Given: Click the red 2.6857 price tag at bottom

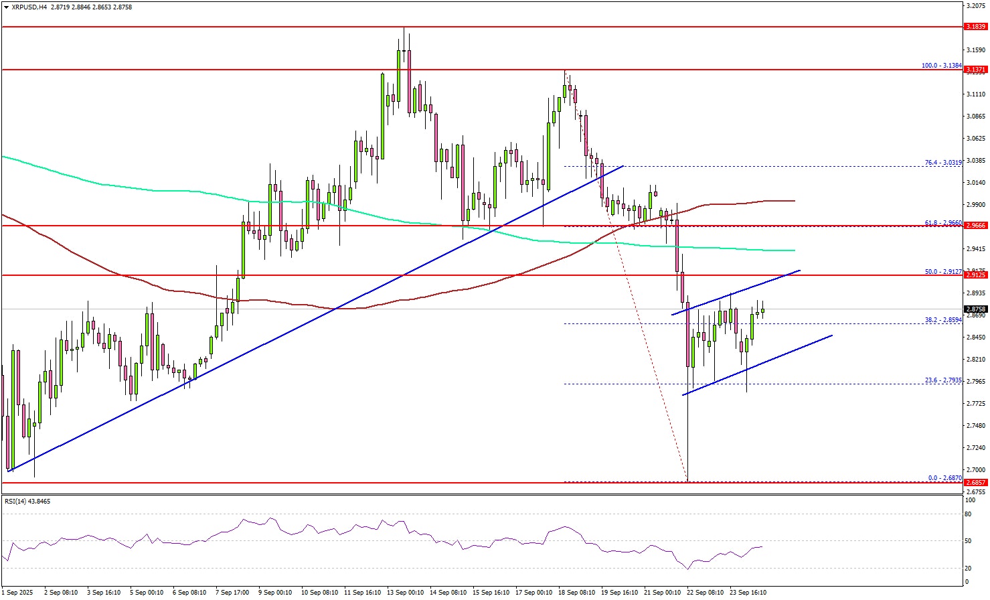Looking at the screenshot, I should tap(975, 482).
